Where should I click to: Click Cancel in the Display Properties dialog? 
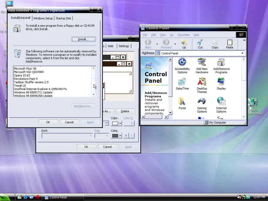coord(107,147)
